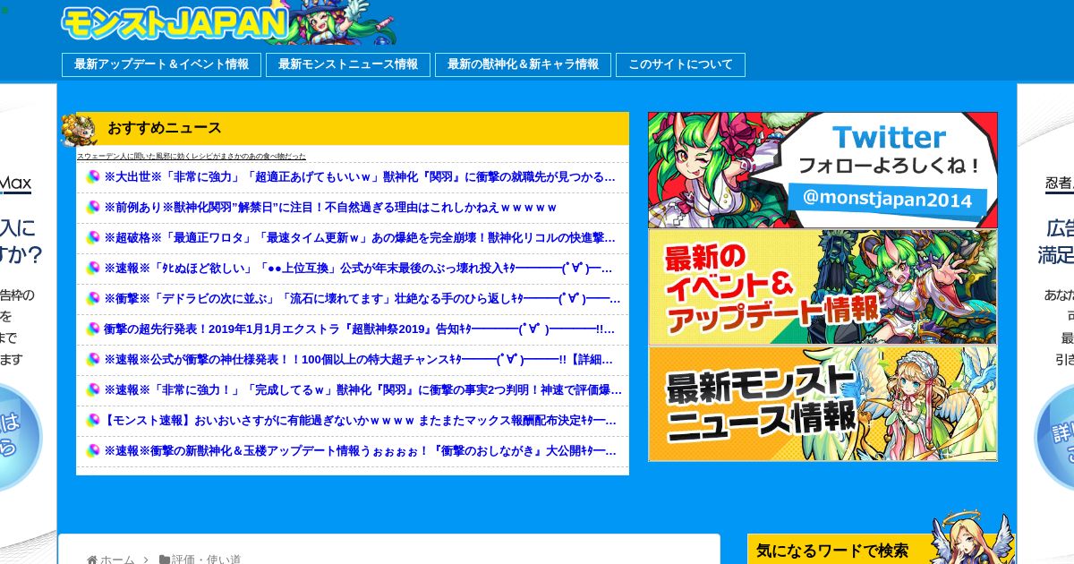Image resolution: width=1074 pixels, height=564 pixels.
Task: Open news link ●●上位互換 公式が年末最後
Action: (359, 269)
